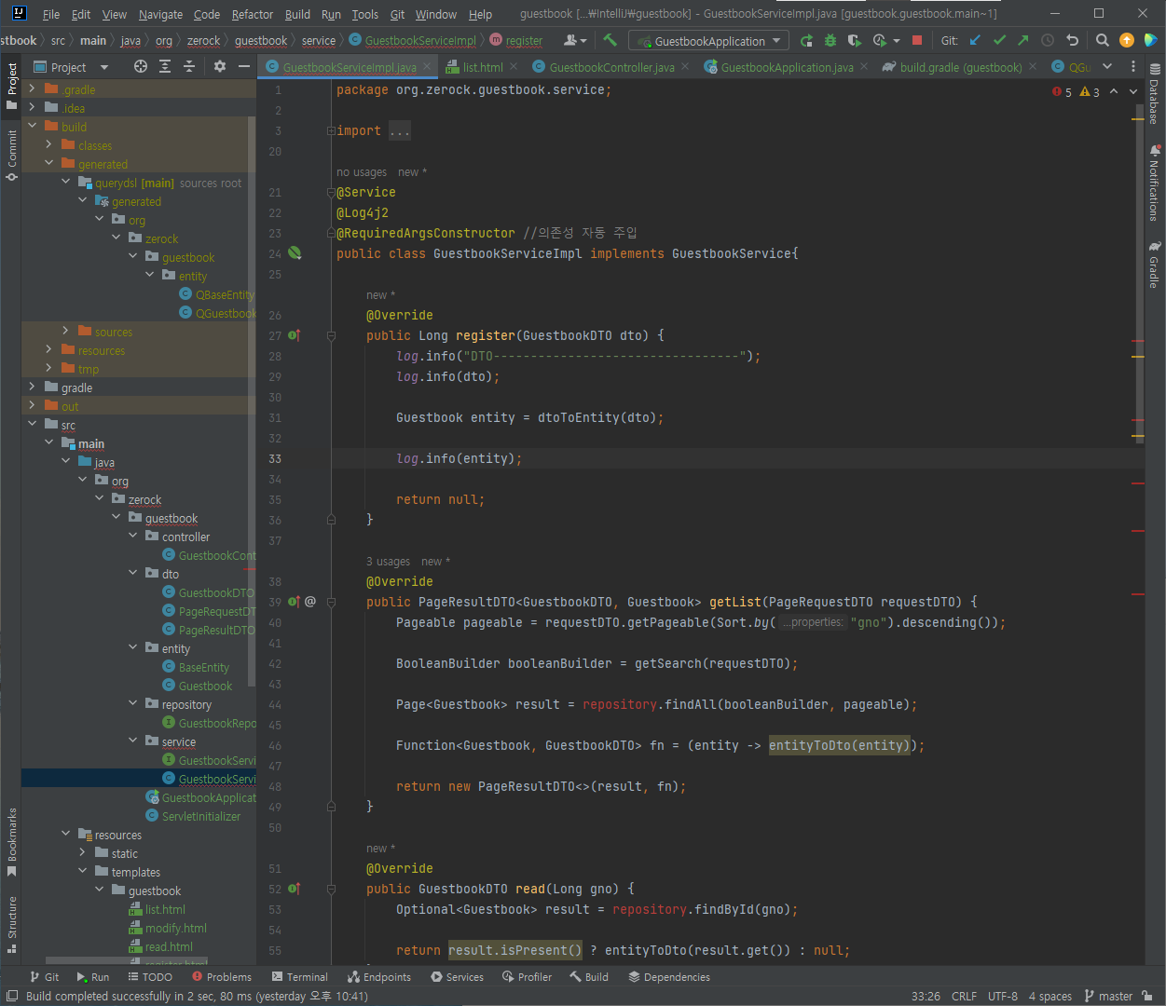
Task: Open the Navigate menu
Action: (160, 14)
